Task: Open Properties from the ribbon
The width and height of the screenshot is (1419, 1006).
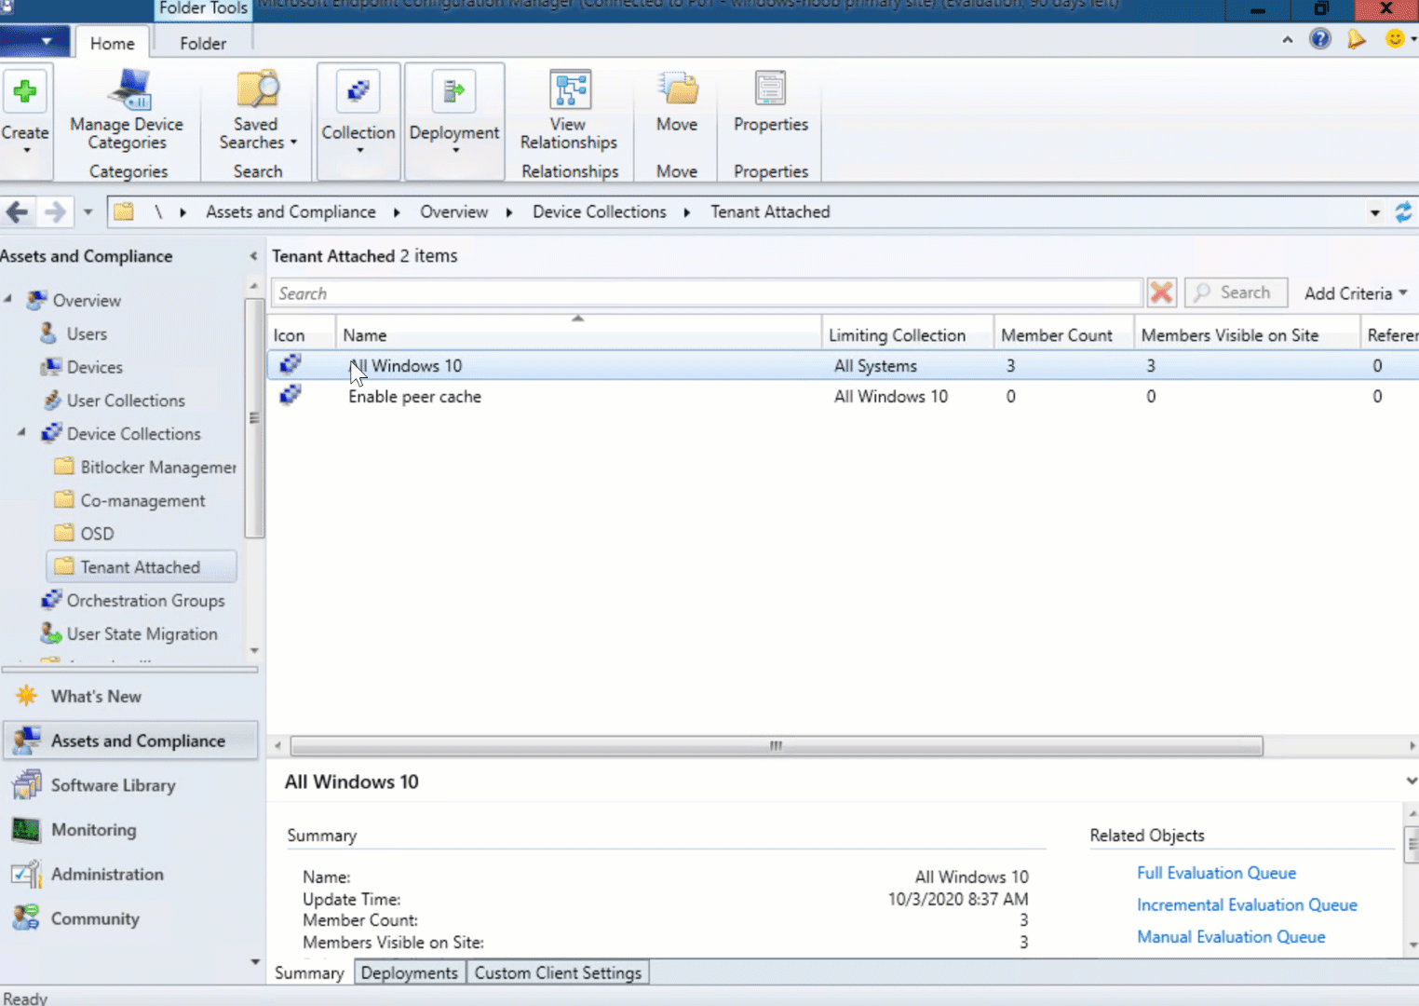Action: pyautogui.click(x=771, y=102)
